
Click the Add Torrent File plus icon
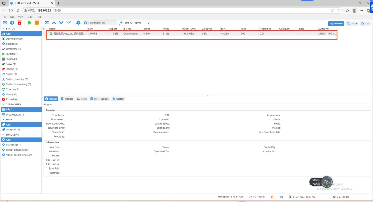click(12, 23)
